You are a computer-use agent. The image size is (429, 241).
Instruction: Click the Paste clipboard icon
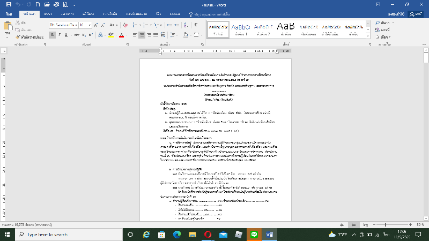pyautogui.click(x=7, y=27)
